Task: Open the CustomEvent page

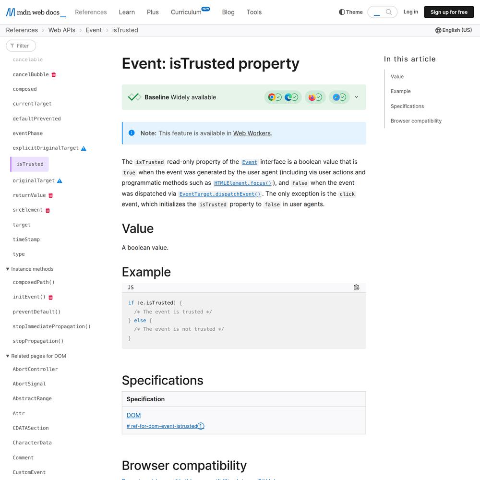Action: click(29, 472)
